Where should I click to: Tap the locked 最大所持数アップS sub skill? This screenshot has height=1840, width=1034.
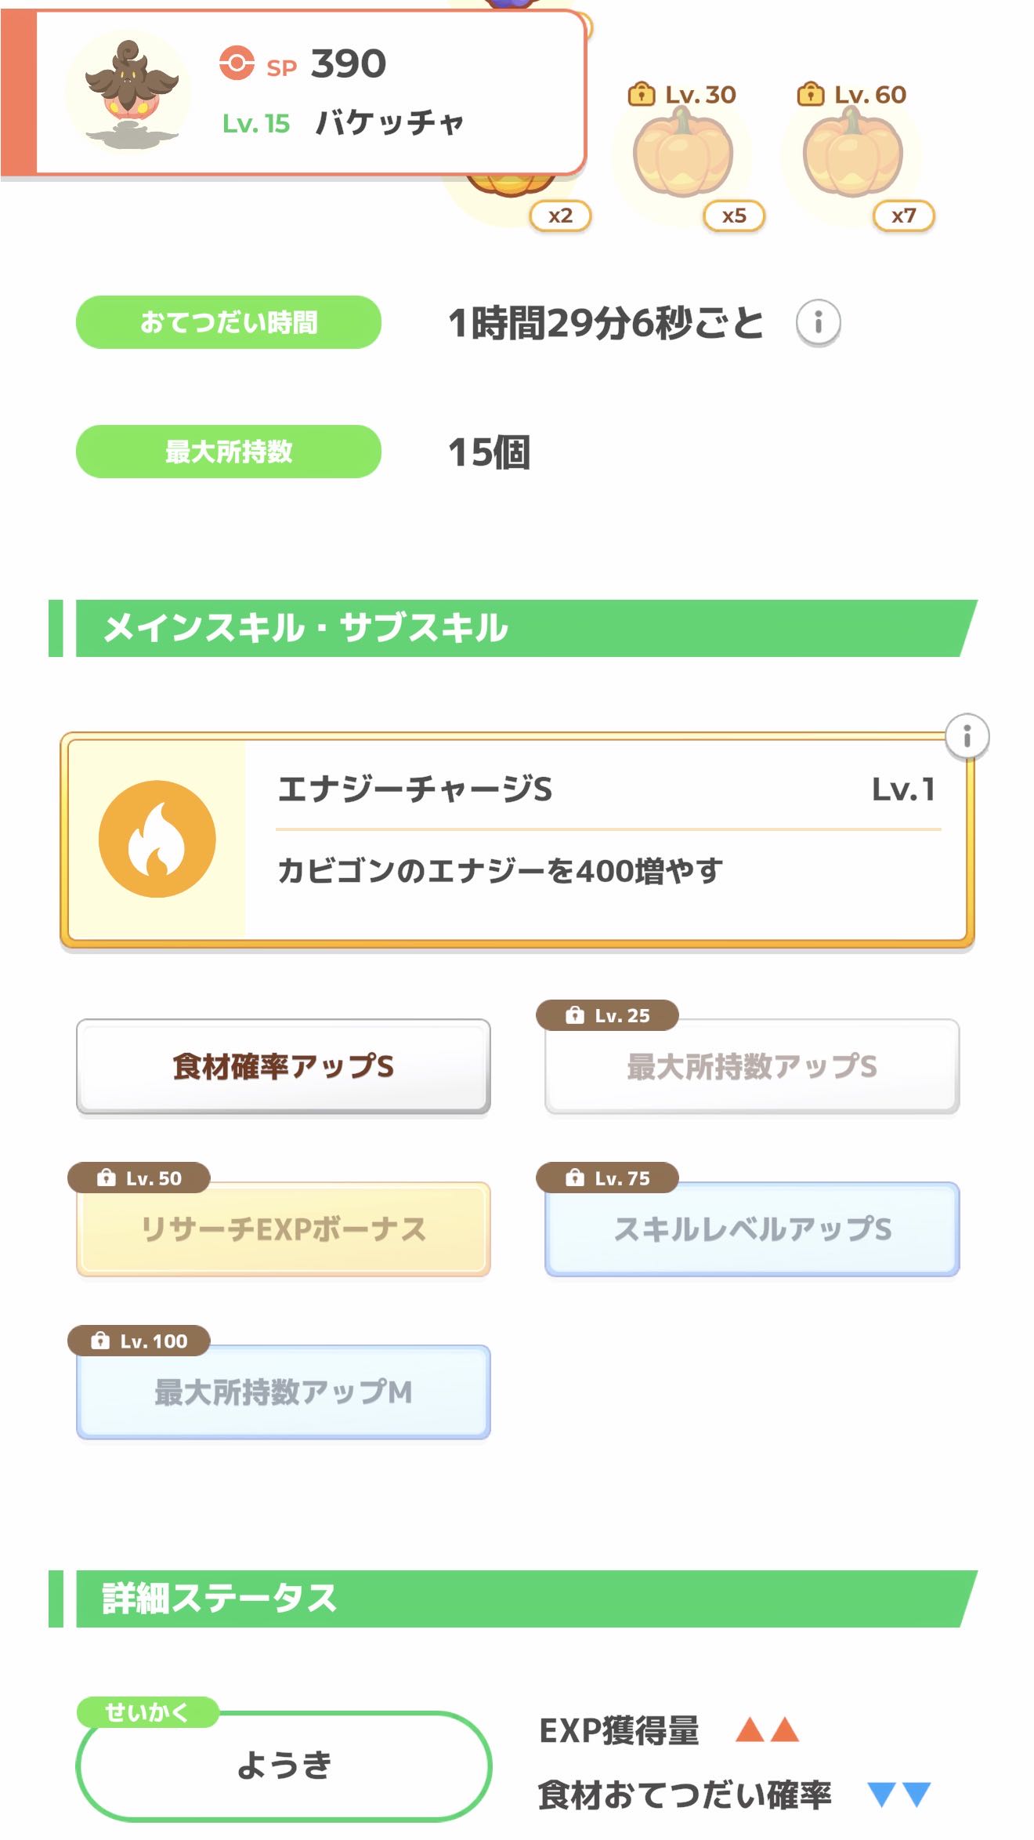point(752,1066)
